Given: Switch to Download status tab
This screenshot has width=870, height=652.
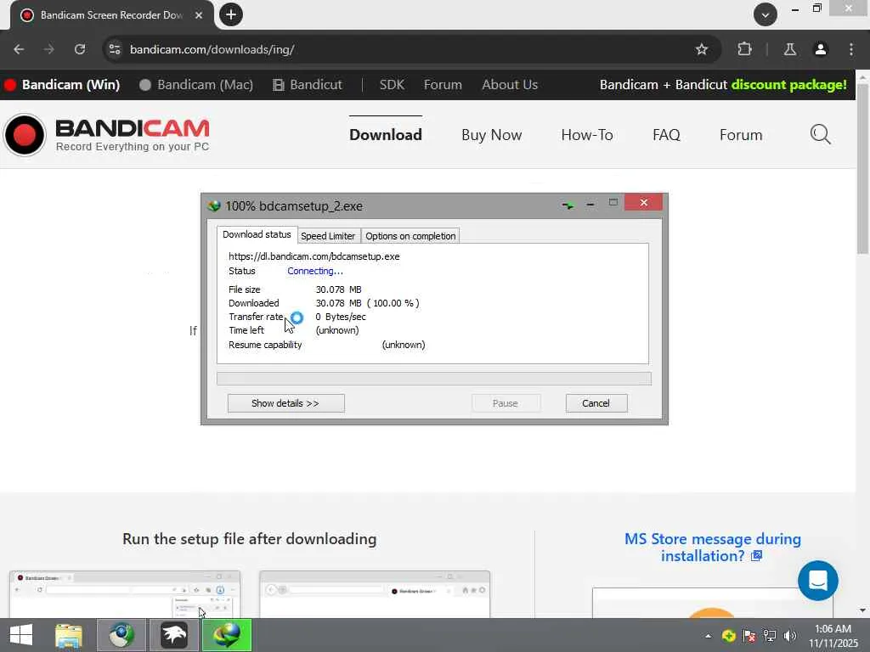Looking at the screenshot, I should pos(257,234).
